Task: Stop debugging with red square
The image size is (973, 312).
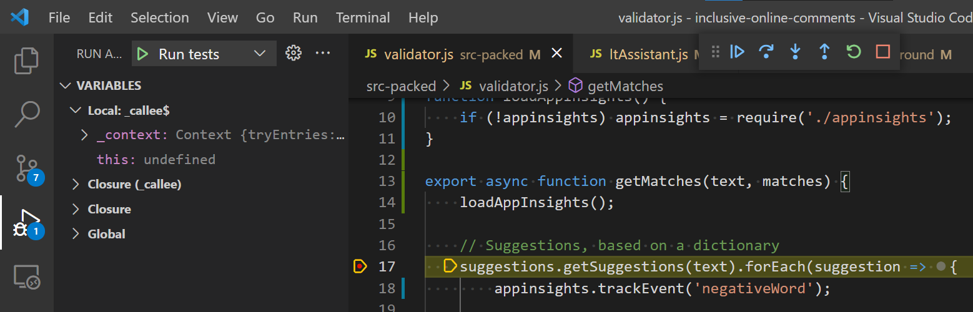Action: coord(882,52)
